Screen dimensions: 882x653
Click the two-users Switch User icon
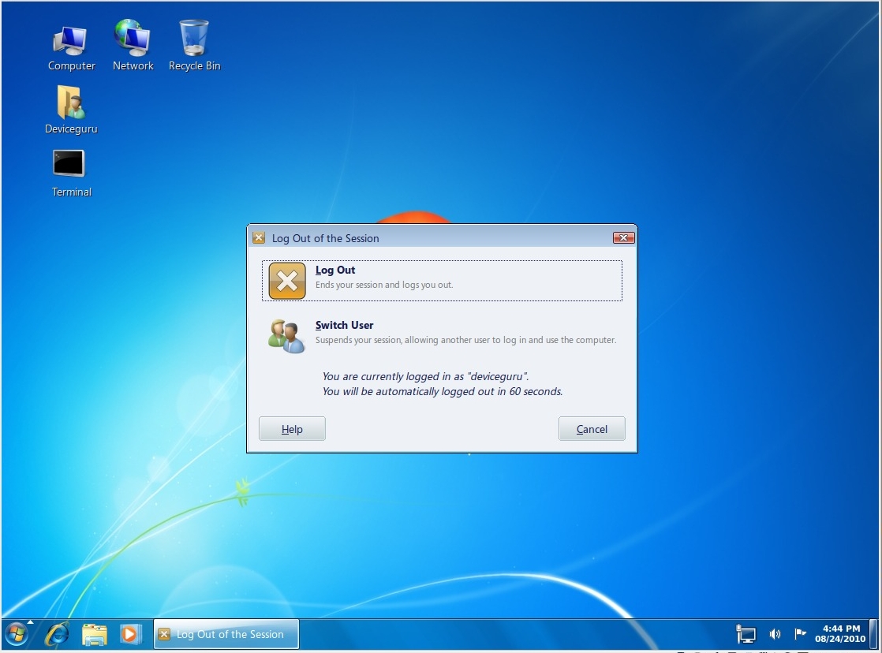pos(286,336)
